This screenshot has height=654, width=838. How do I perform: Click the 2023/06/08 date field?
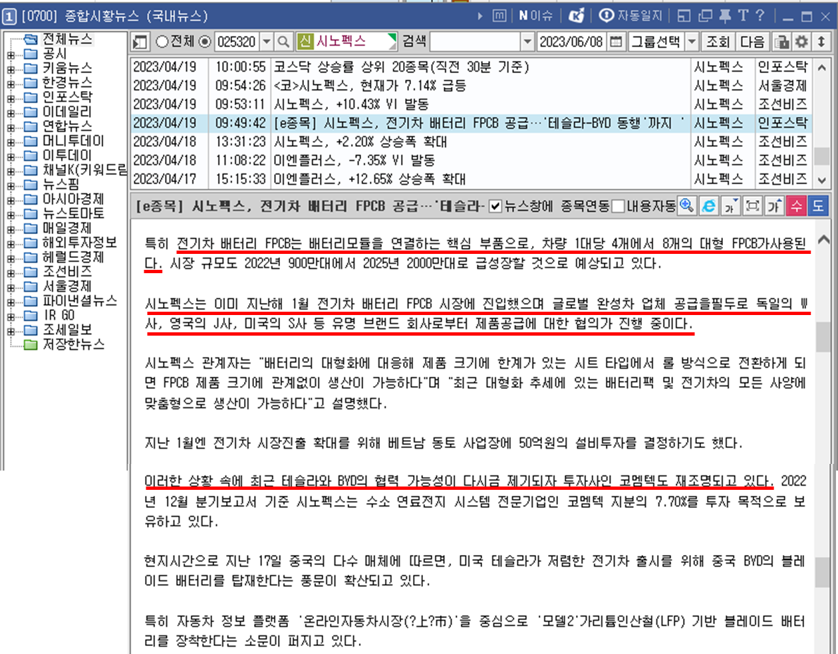coord(571,42)
